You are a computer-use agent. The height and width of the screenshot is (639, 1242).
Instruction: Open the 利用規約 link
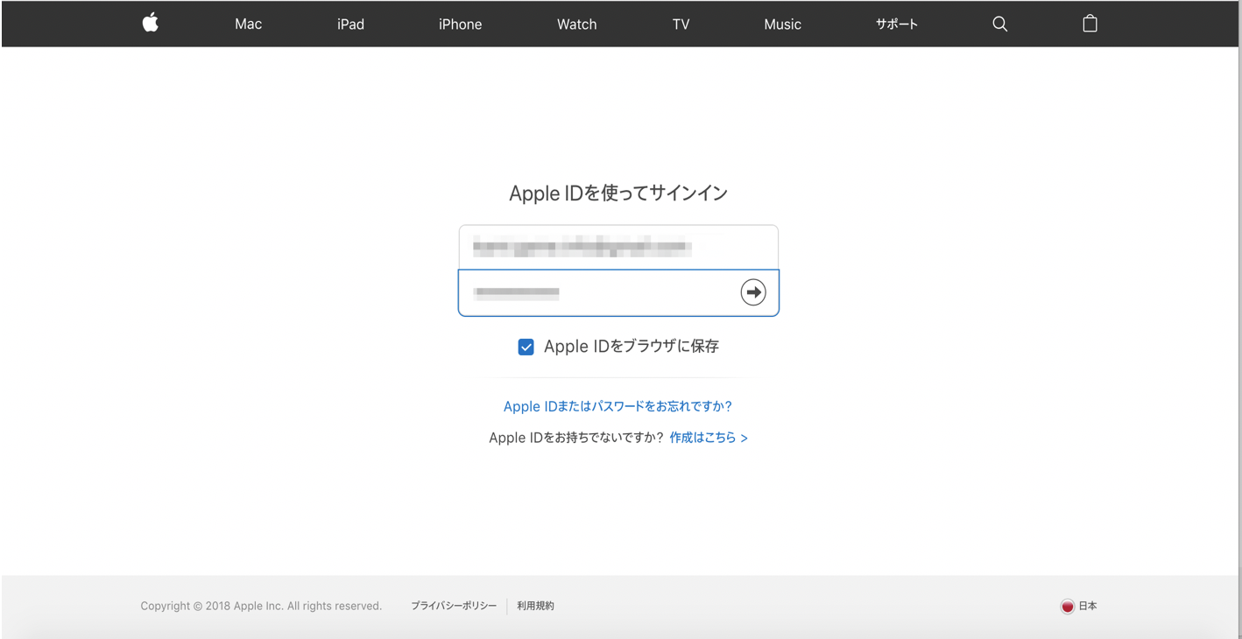tap(534, 606)
